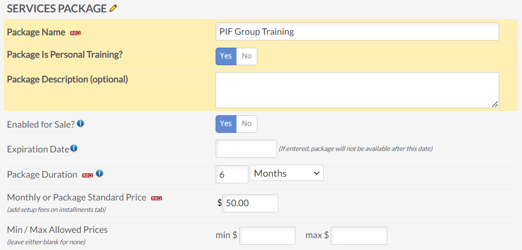522x250 pixels.
Task: Click the info icon beside Expiration Date
Action: pyautogui.click(x=74, y=149)
